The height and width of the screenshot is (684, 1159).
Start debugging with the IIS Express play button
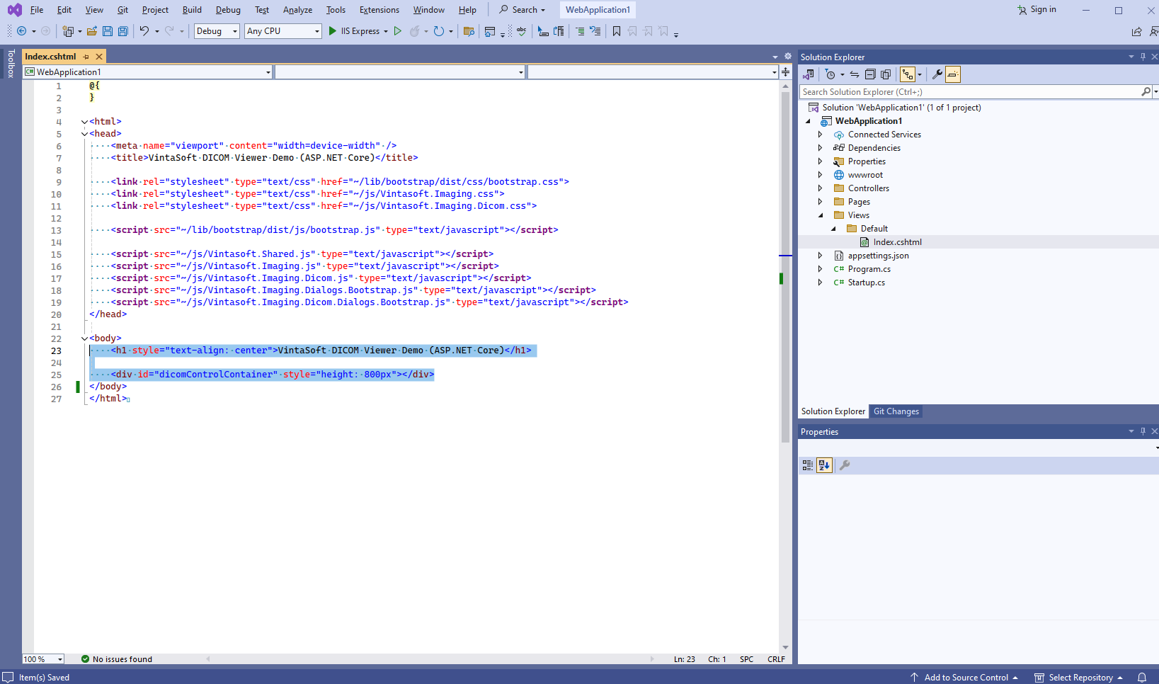(333, 31)
